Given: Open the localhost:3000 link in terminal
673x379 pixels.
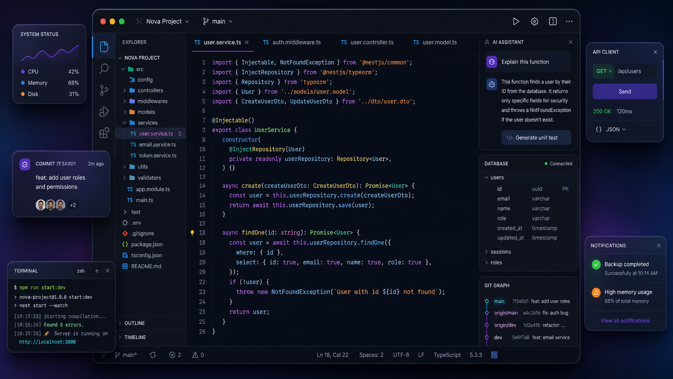Looking at the screenshot, I should (47, 342).
